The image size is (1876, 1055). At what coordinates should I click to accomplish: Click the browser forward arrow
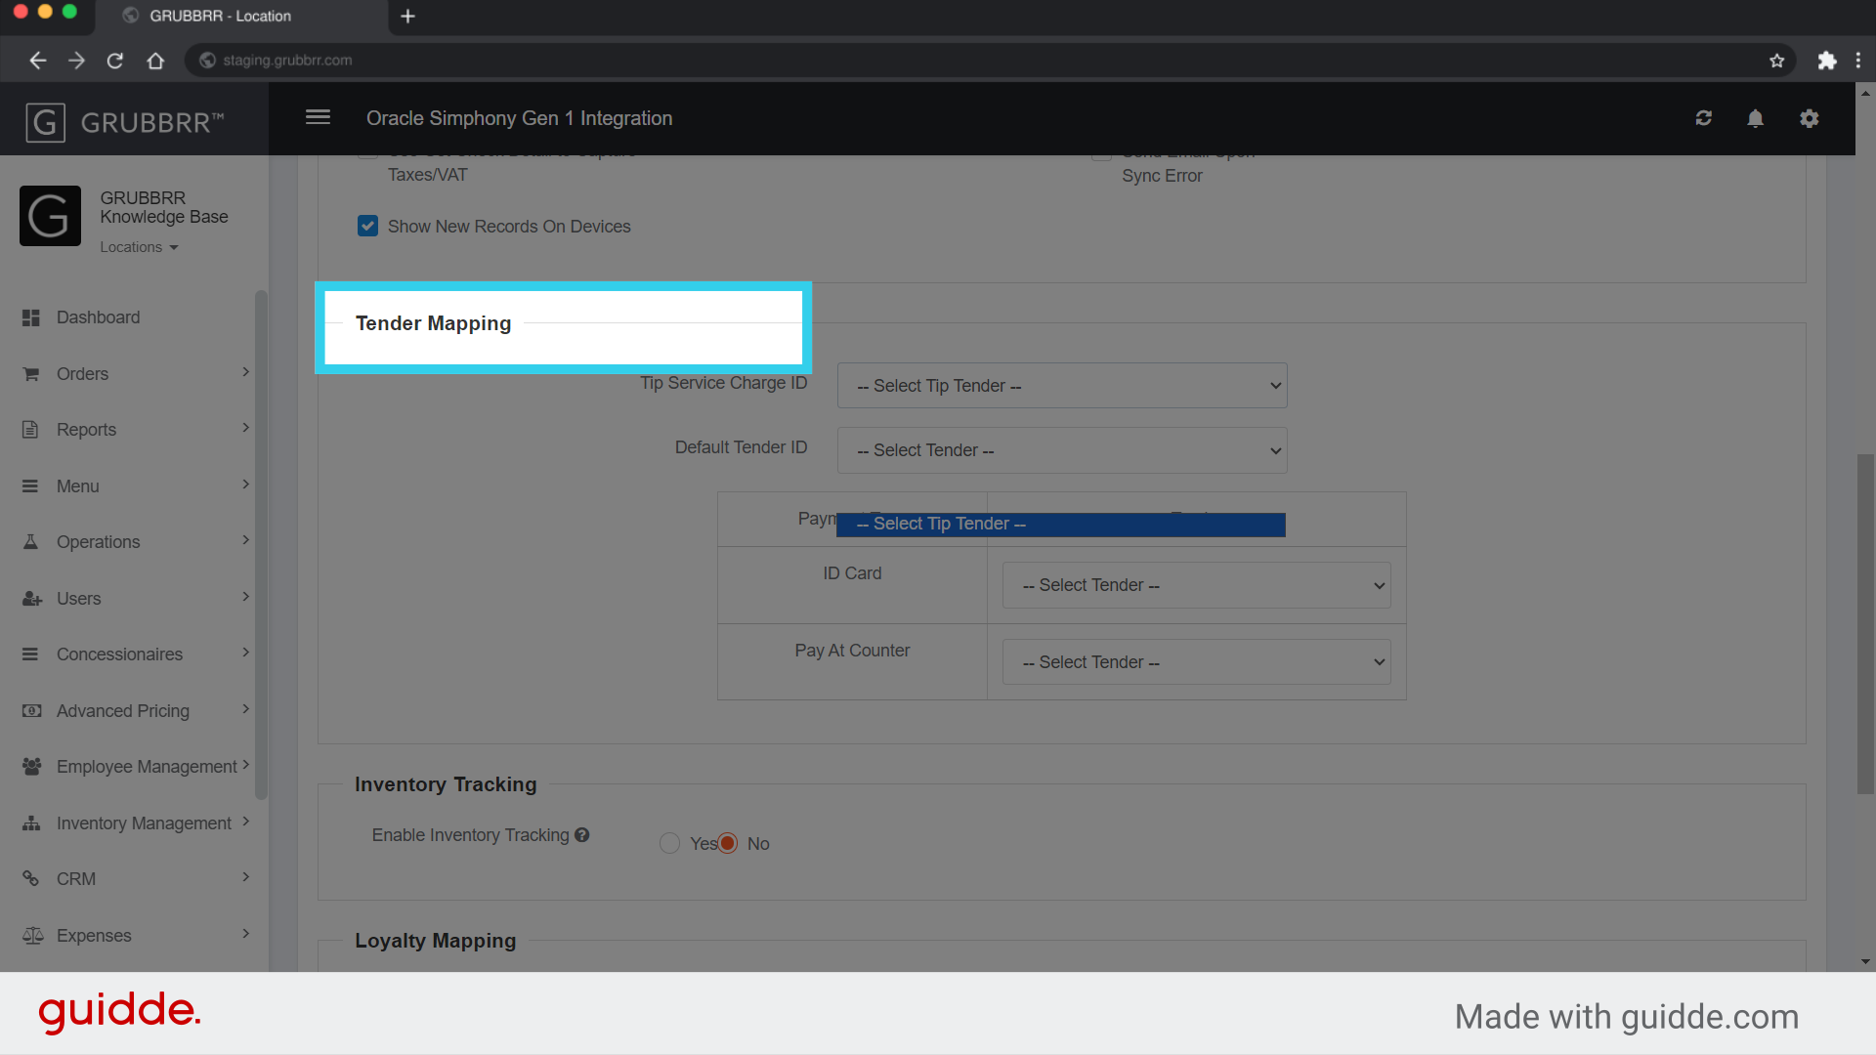click(76, 61)
